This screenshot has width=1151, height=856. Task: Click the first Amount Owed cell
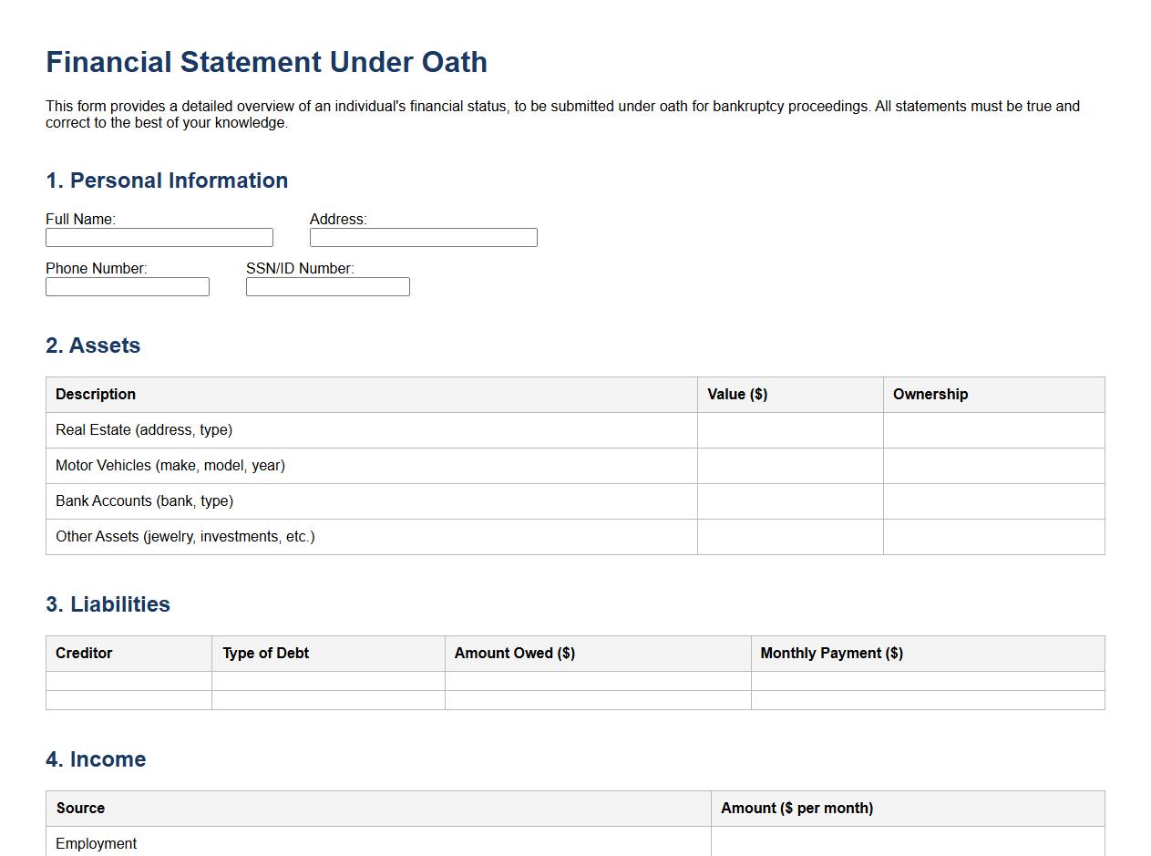pos(598,680)
